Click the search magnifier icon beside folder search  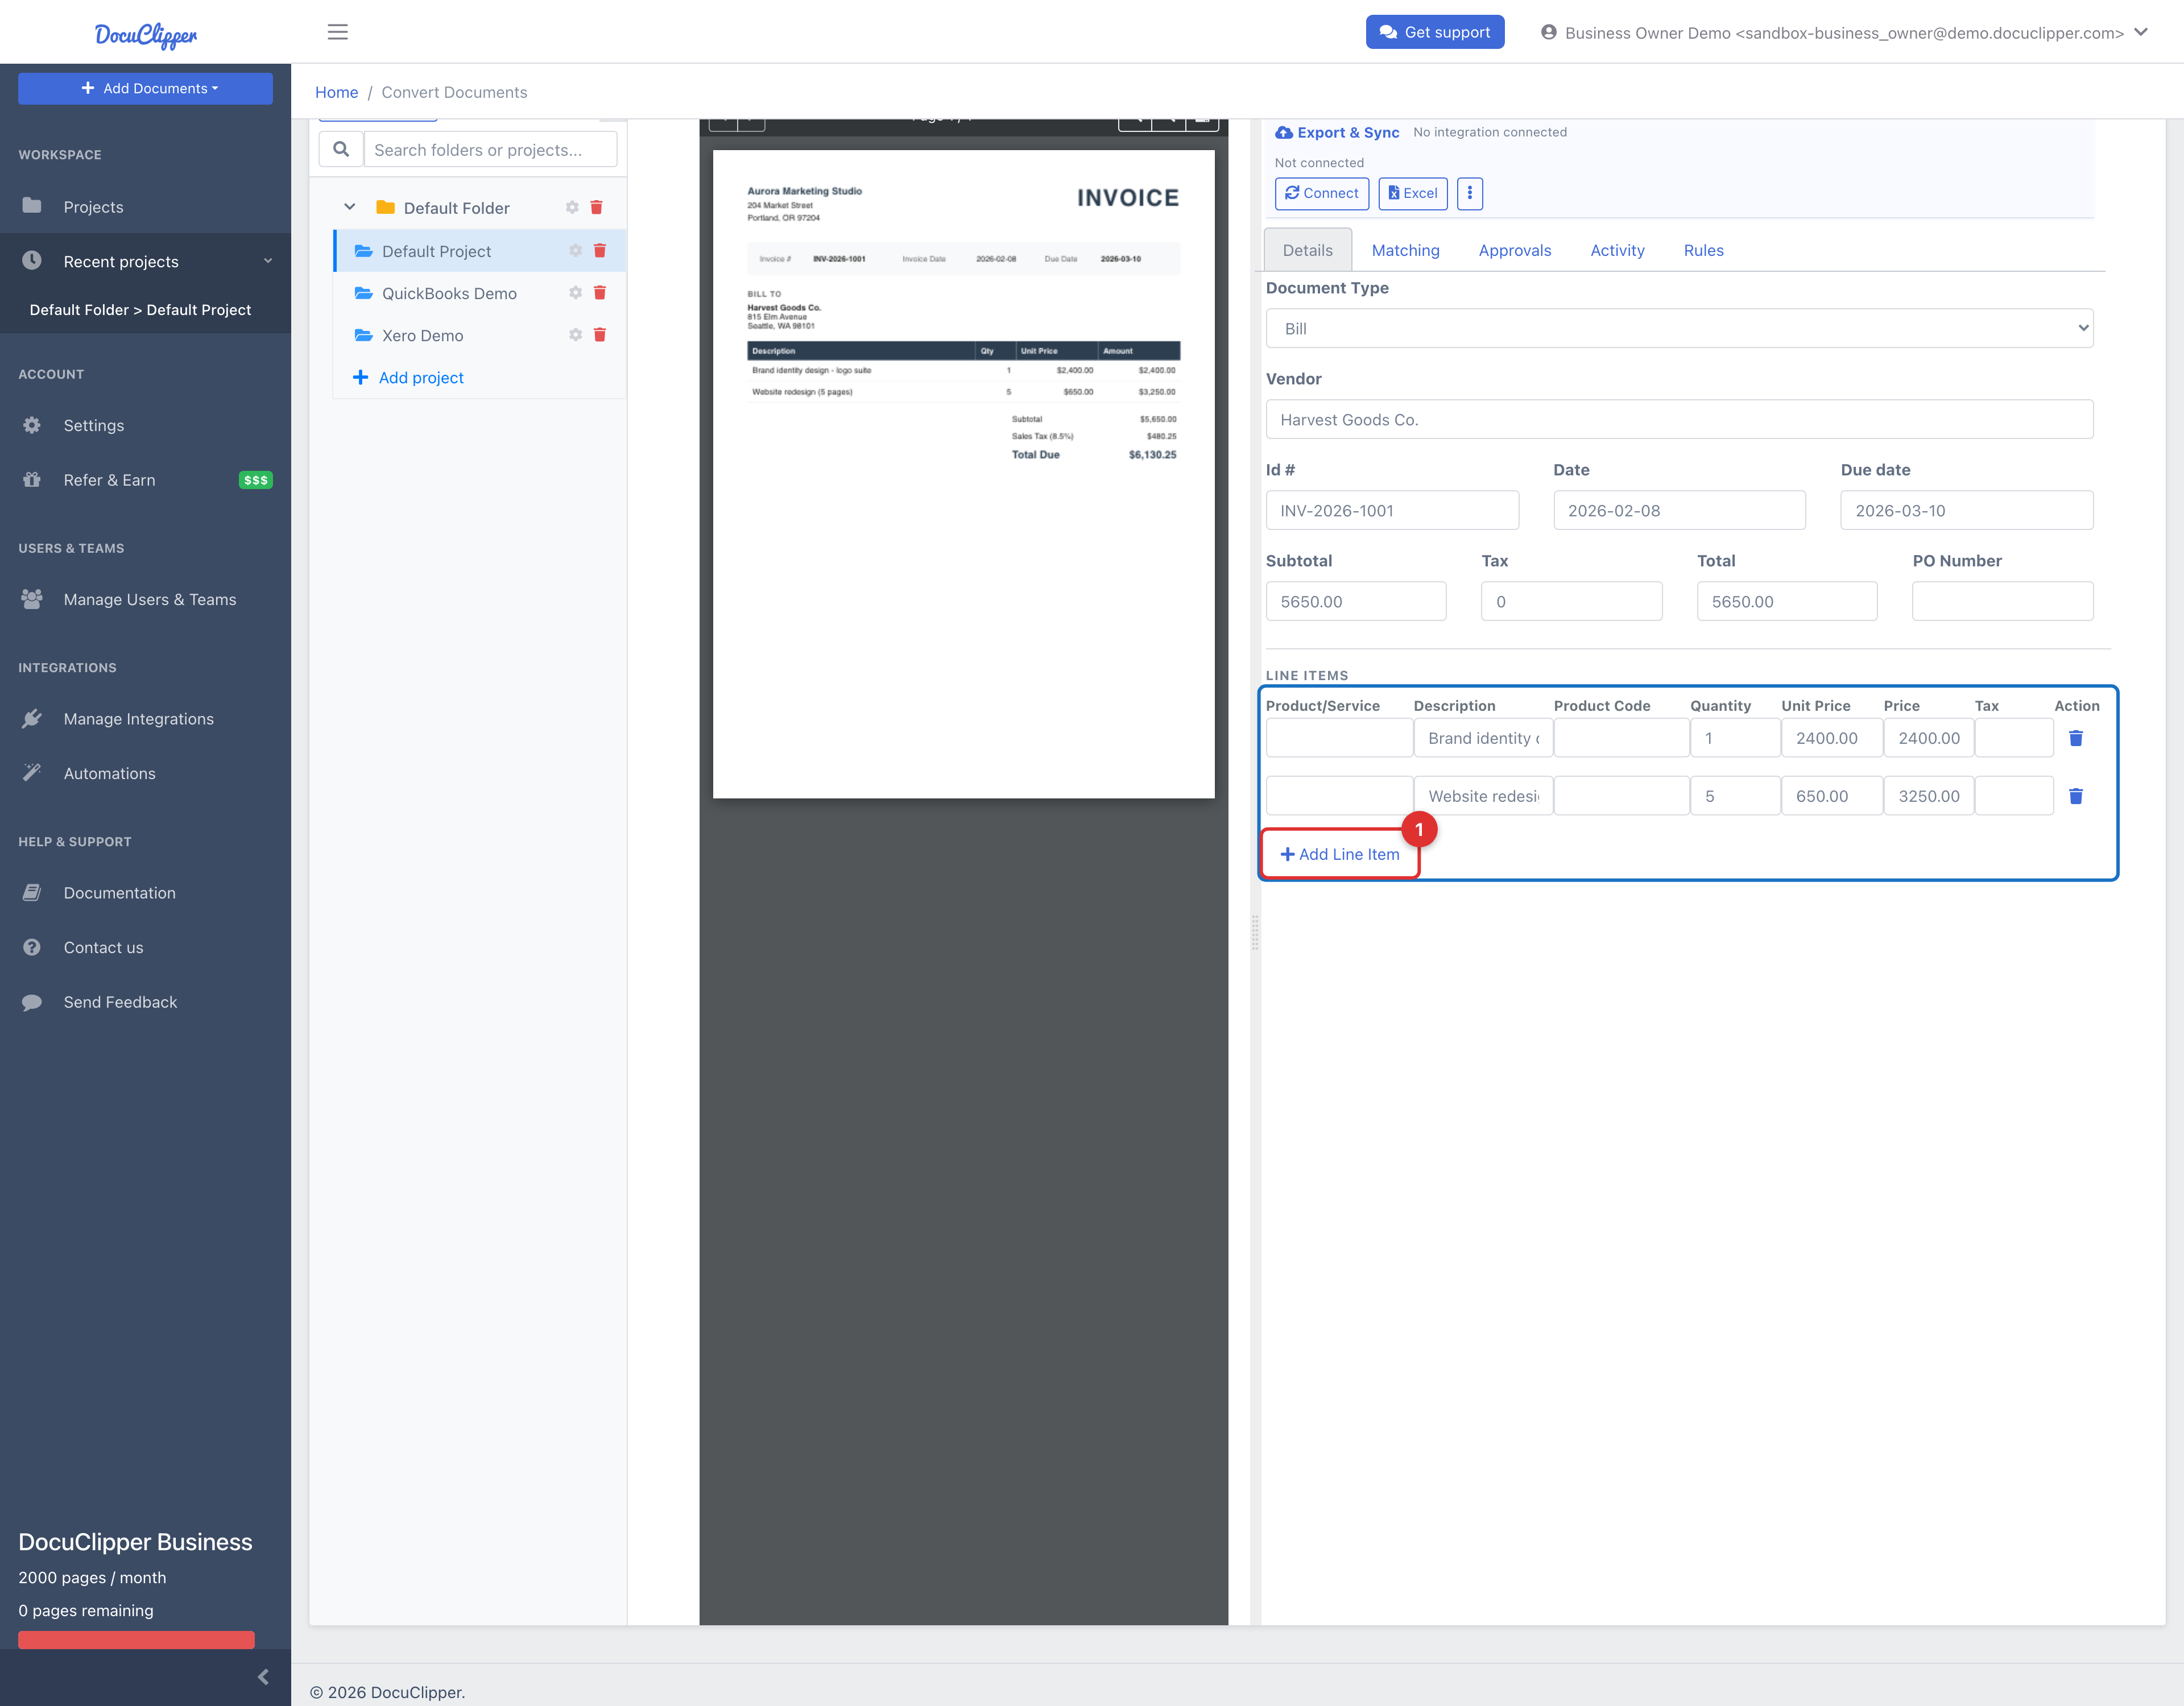(341, 150)
